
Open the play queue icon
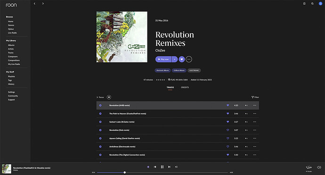[x=176, y=167]
